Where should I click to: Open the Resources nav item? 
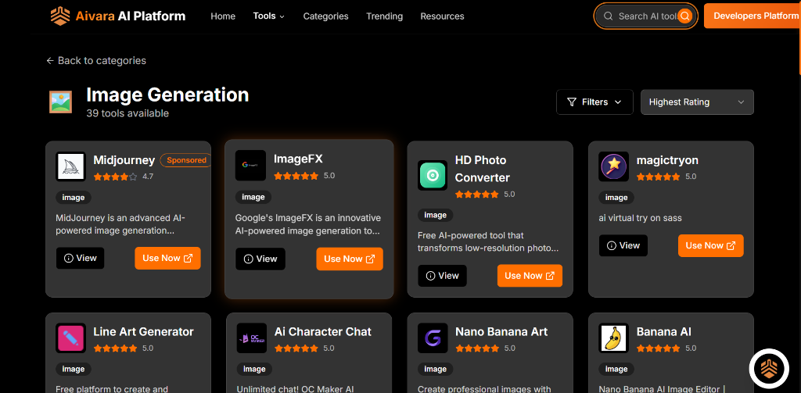point(442,16)
